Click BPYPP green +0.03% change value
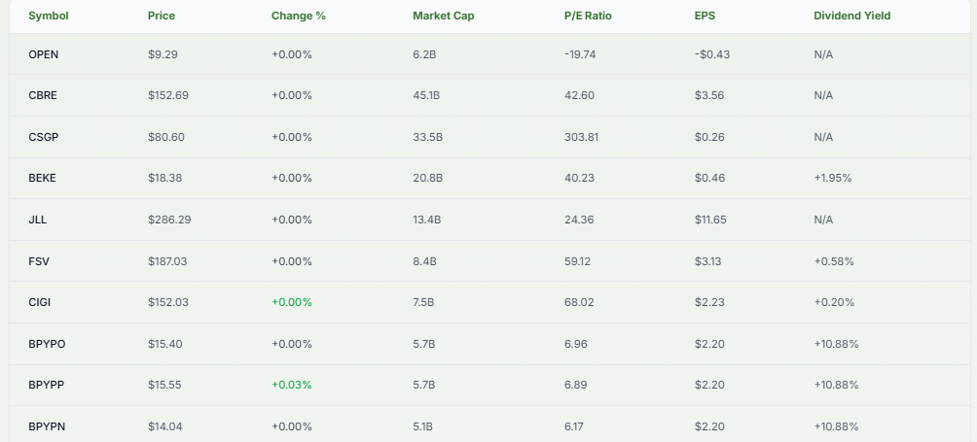 click(x=292, y=385)
